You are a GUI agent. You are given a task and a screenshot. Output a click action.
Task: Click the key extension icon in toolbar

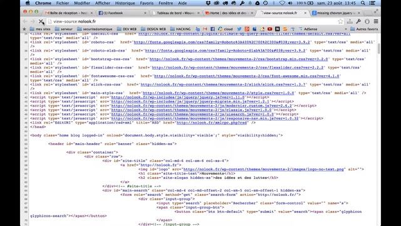pyautogui.click(x=358, y=21)
